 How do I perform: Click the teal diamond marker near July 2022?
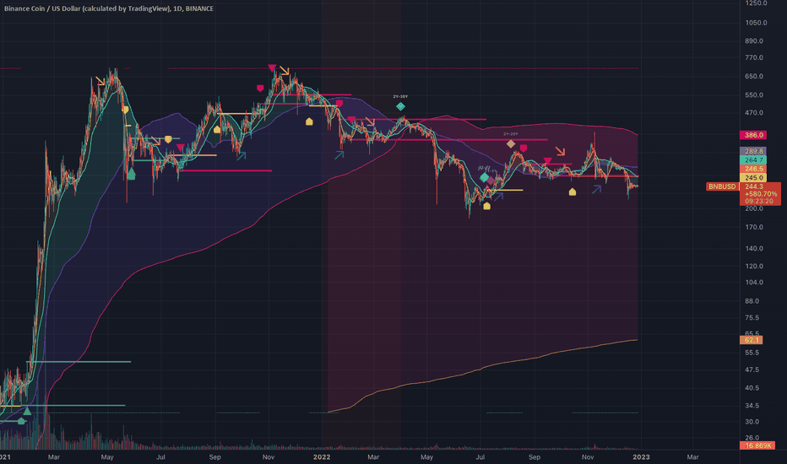(x=484, y=177)
